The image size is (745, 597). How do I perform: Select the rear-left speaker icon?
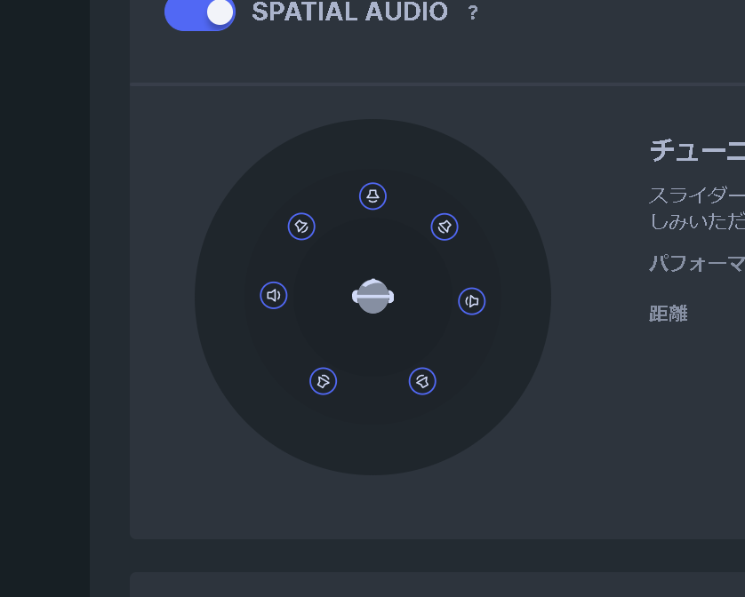324,380
